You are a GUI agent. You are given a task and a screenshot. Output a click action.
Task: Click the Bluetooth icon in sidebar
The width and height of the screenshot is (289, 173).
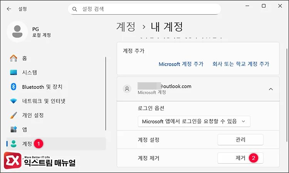(13, 86)
